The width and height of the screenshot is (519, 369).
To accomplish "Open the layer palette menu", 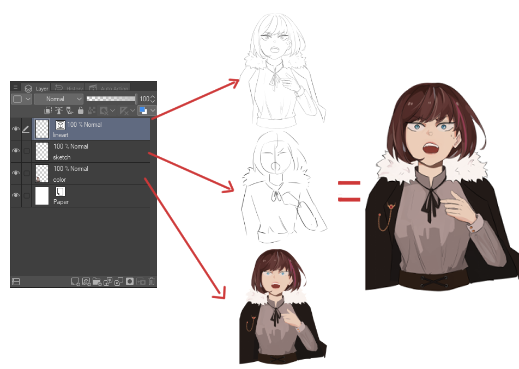I will pyautogui.click(x=15, y=86).
